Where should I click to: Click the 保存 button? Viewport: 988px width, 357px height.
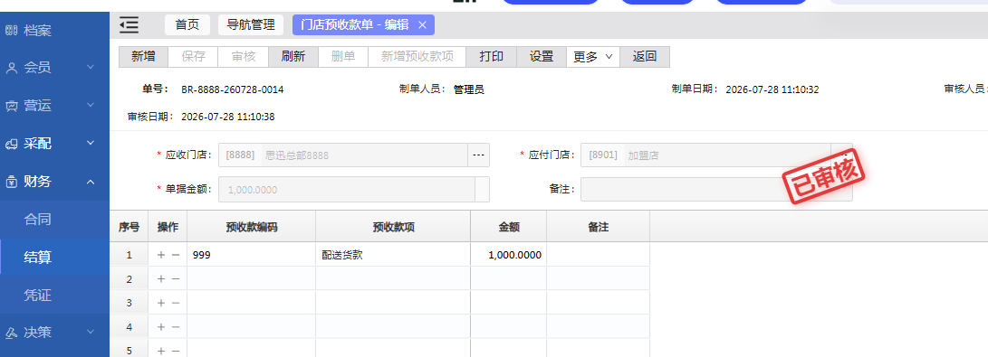(x=194, y=57)
